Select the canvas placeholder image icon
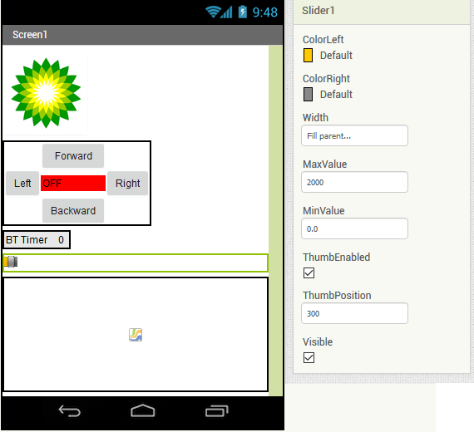Viewport: 474px width, 432px height. pos(136,335)
